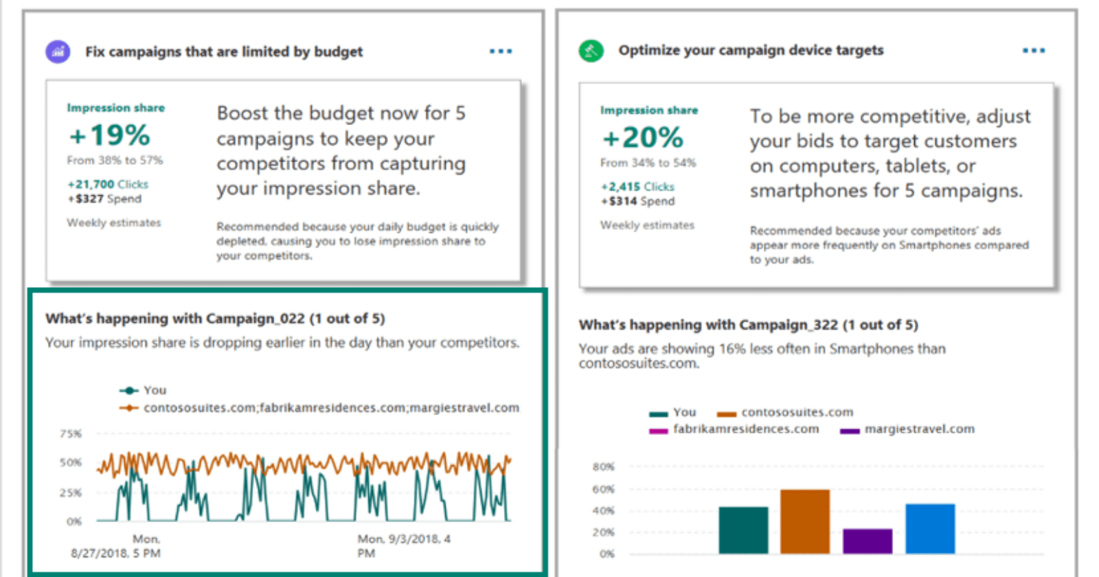
Task: Click 'What's happening with Campaign_022' heading
Action: pyautogui.click(x=215, y=319)
